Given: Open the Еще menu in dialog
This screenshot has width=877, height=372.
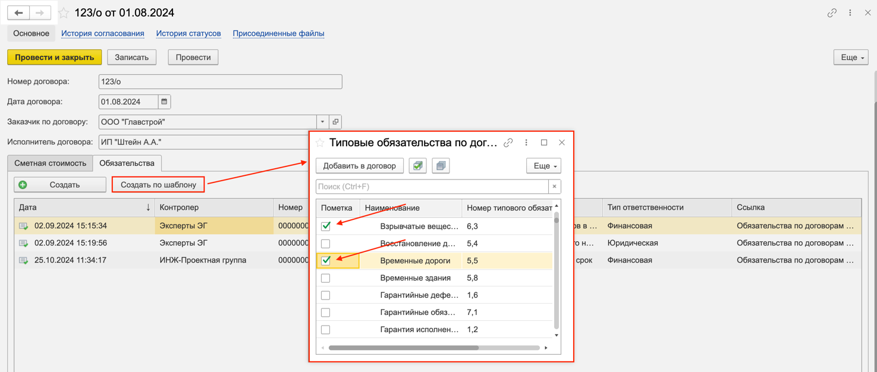Looking at the screenshot, I should [543, 166].
